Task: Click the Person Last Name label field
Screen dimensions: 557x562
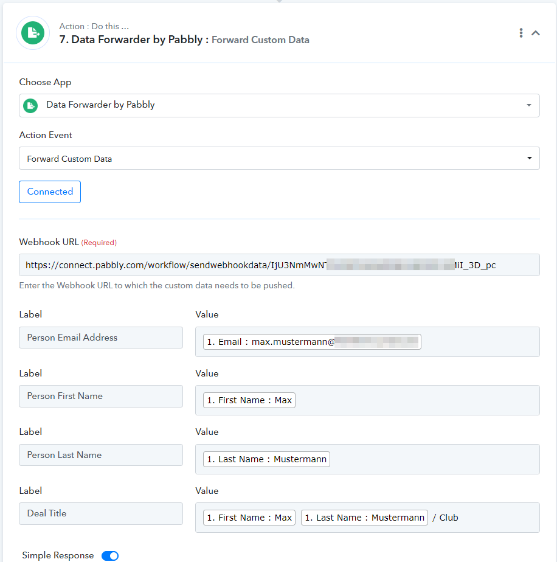Action: 101,455
